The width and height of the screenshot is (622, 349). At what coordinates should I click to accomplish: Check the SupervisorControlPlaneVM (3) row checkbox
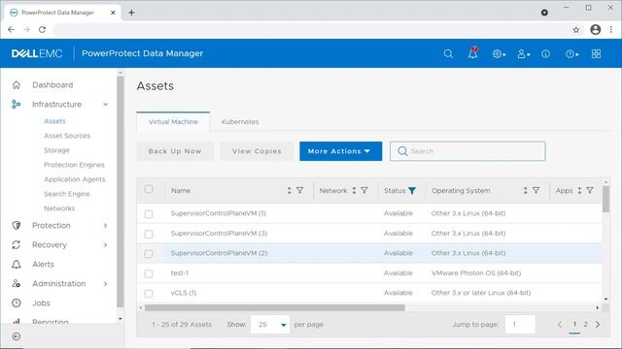(x=149, y=234)
